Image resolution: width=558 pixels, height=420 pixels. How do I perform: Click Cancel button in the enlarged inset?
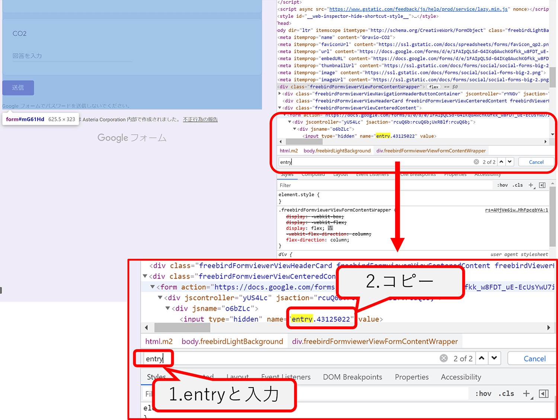[535, 359]
